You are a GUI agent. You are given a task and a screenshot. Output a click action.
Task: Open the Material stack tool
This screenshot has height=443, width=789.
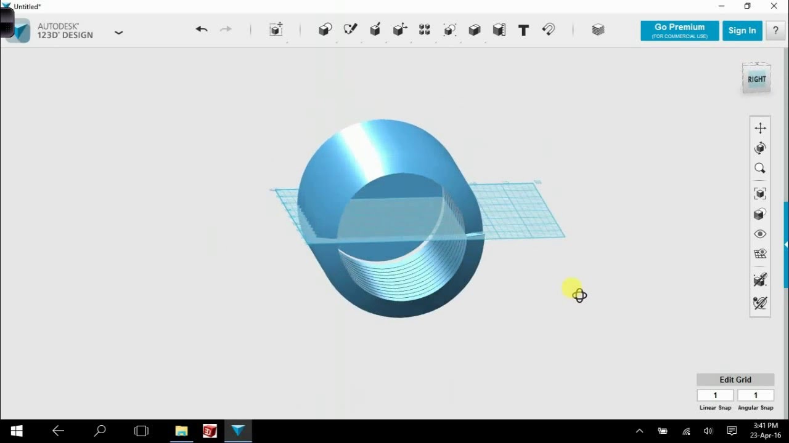pos(598,30)
